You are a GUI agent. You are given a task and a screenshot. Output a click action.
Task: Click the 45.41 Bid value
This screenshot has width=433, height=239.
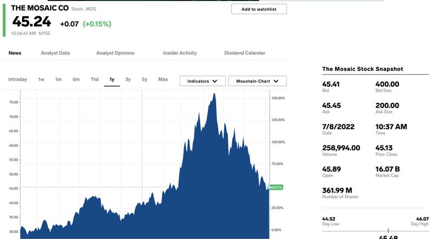point(331,84)
